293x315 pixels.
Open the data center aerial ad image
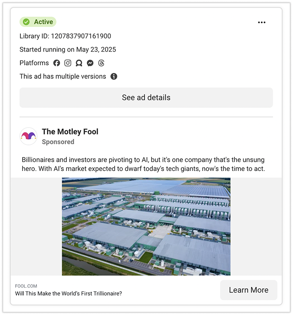click(x=146, y=226)
